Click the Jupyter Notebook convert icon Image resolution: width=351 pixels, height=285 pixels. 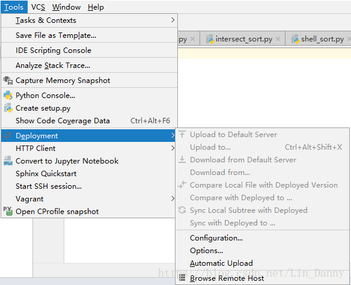tap(8, 161)
